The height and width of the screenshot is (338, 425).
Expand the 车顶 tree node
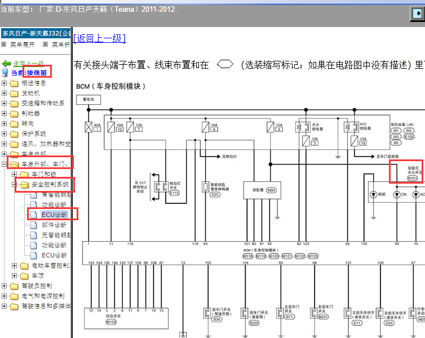coord(14,275)
